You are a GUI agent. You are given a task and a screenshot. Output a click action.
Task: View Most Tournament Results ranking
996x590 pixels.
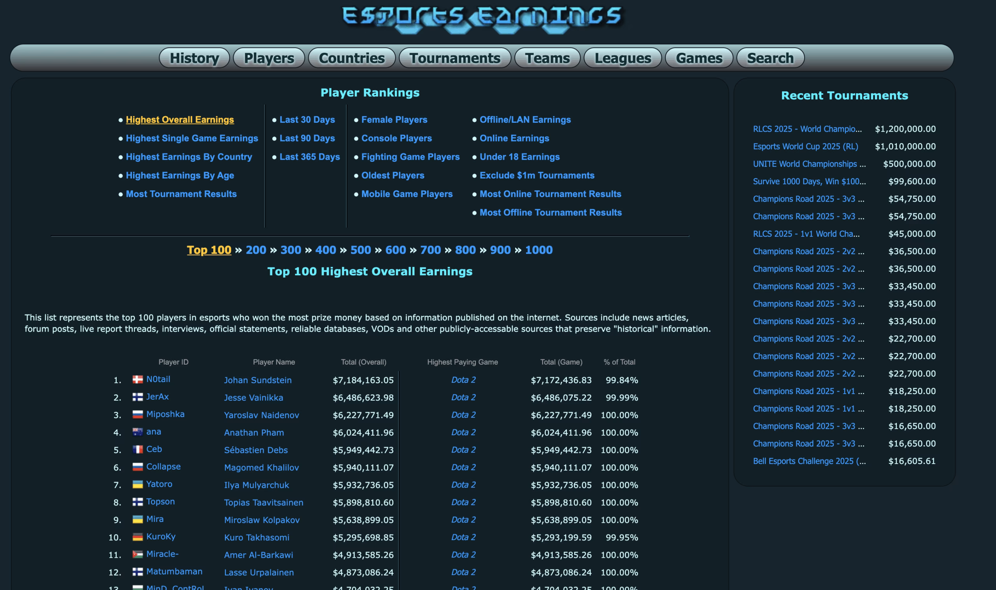(181, 194)
